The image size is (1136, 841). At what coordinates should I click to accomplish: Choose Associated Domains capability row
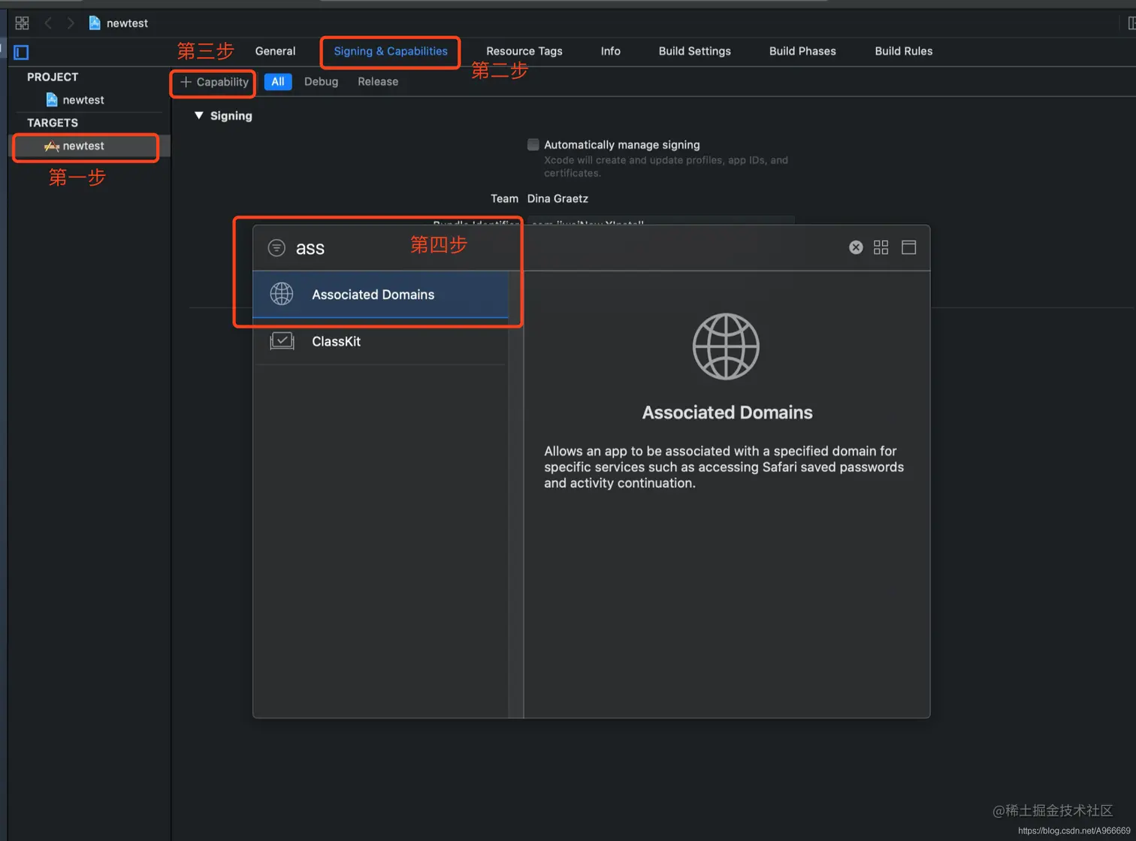pos(381,295)
